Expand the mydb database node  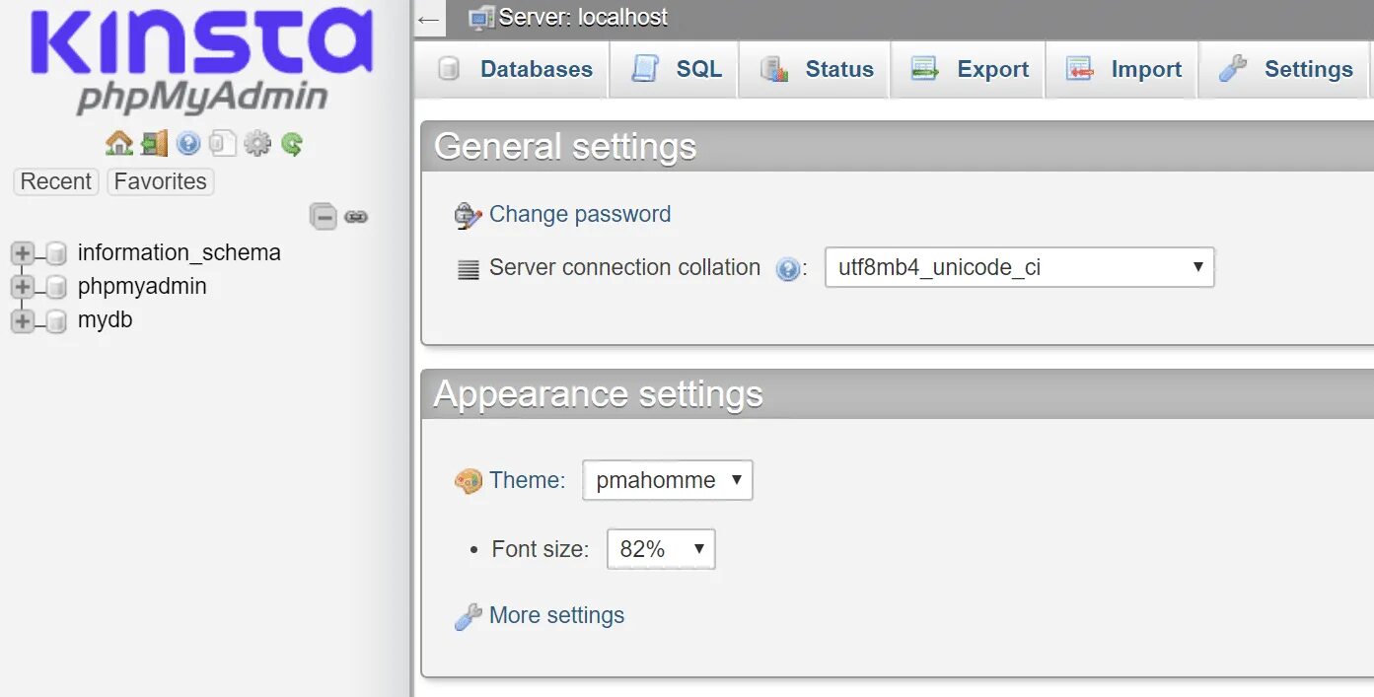click(x=22, y=320)
